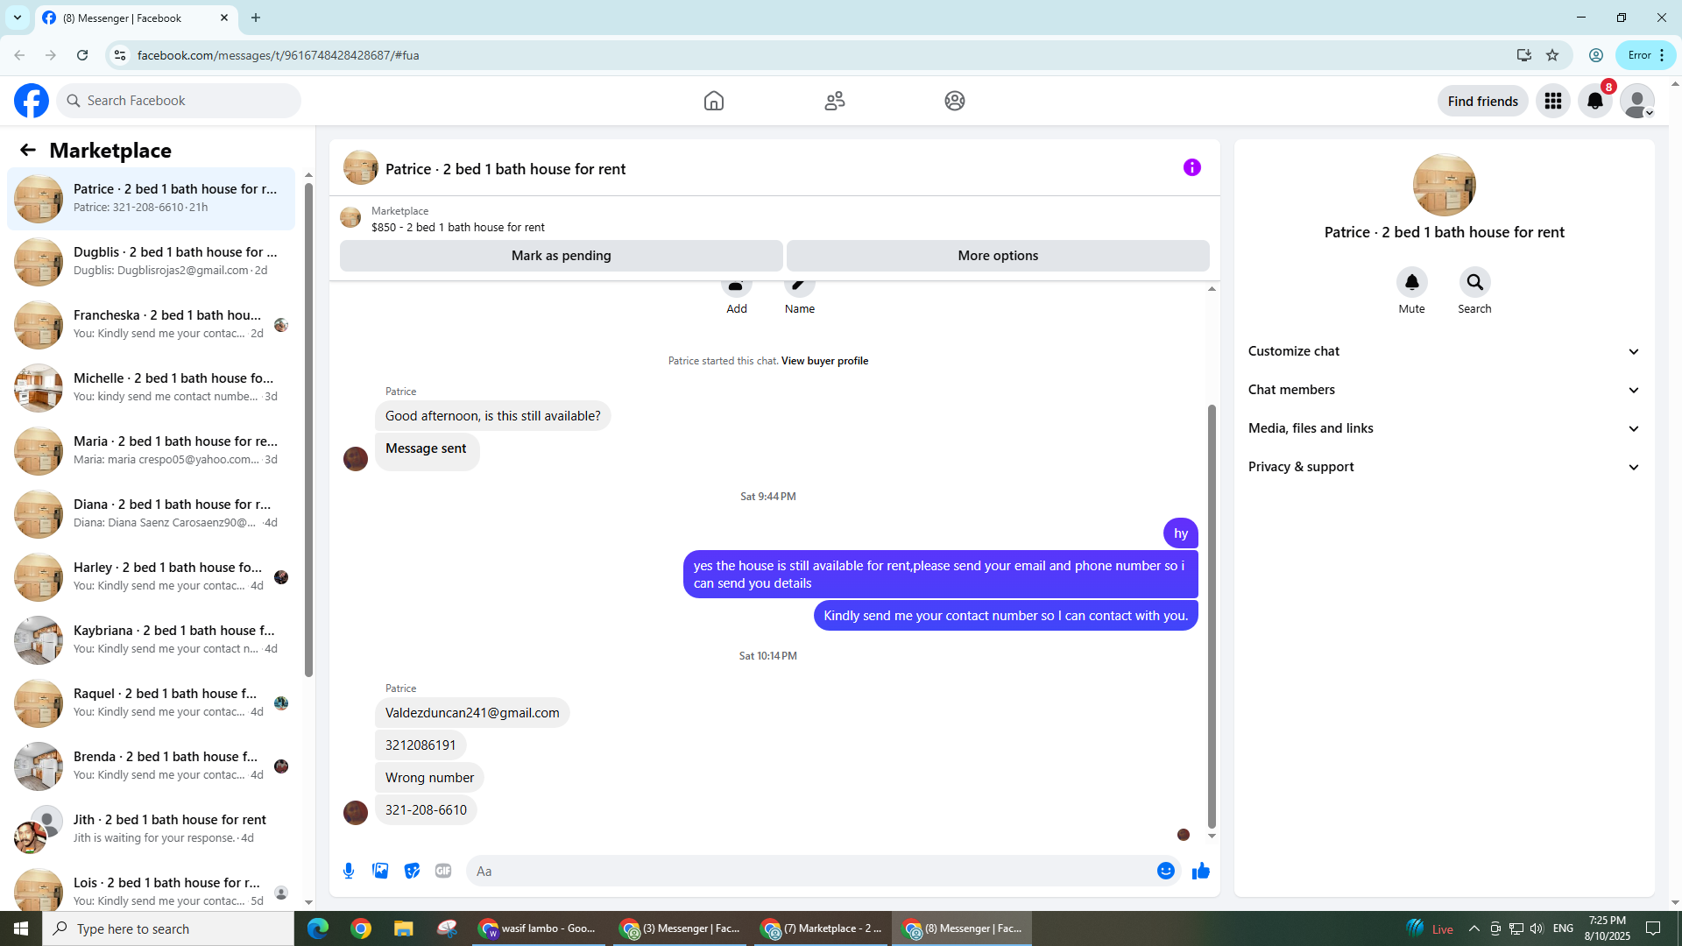The image size is (1682, 946).
Task: Toggle the conversation information panel
Action: click(1191, 167)
